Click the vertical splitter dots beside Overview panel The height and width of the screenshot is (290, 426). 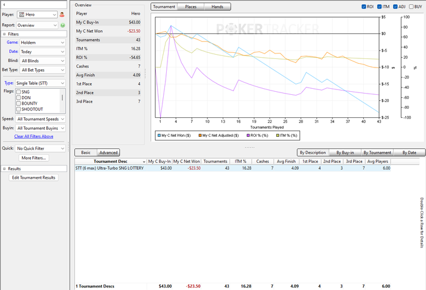pyautogui.click(x=145, y=74)
